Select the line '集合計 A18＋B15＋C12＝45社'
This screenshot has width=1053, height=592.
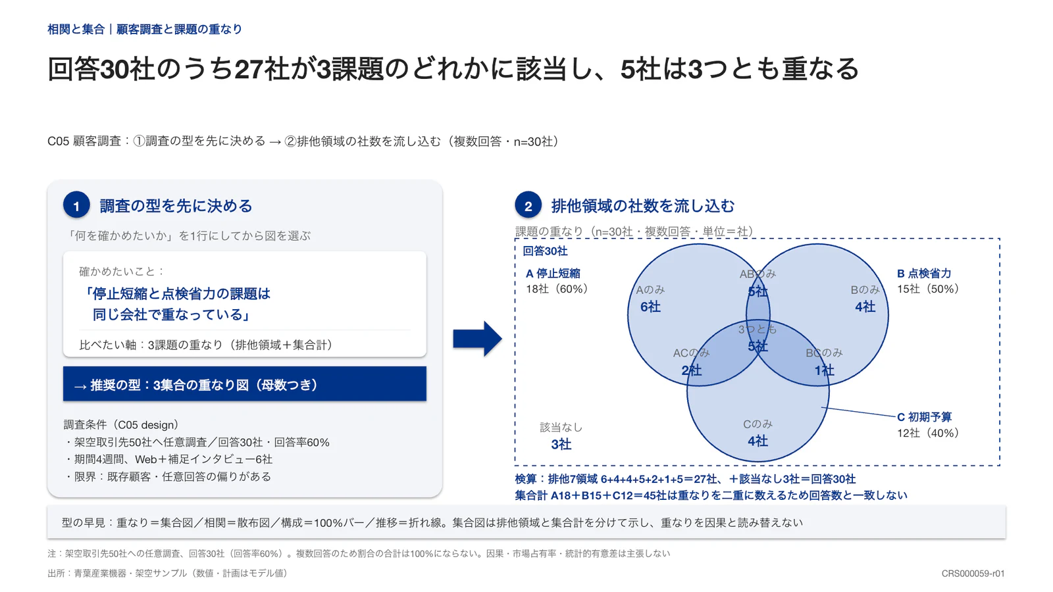[x=711, y=495]
